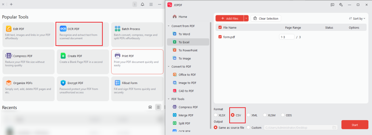Browse output folder with the folder icon
Screen dimensions: 372x135
[x=334, y=128]
